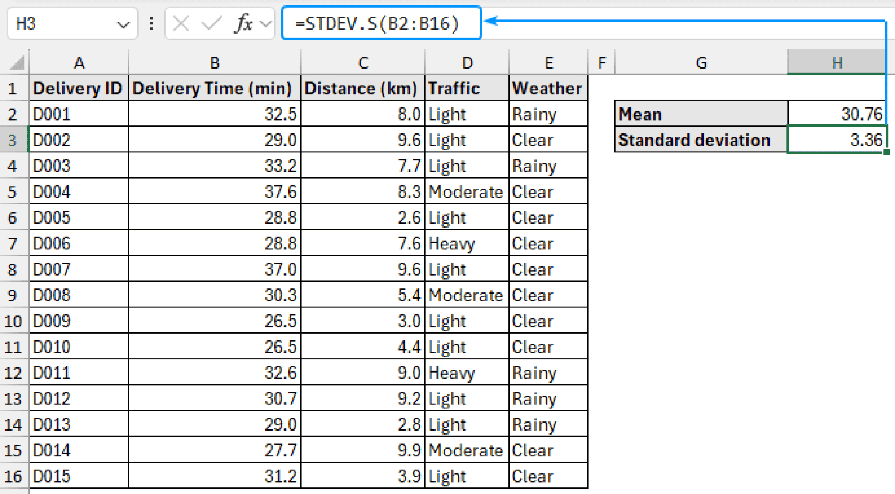This screenshot has height=494, width=895.
Task: Select the Weather column header cell
Action: click(x=548, y=88)
